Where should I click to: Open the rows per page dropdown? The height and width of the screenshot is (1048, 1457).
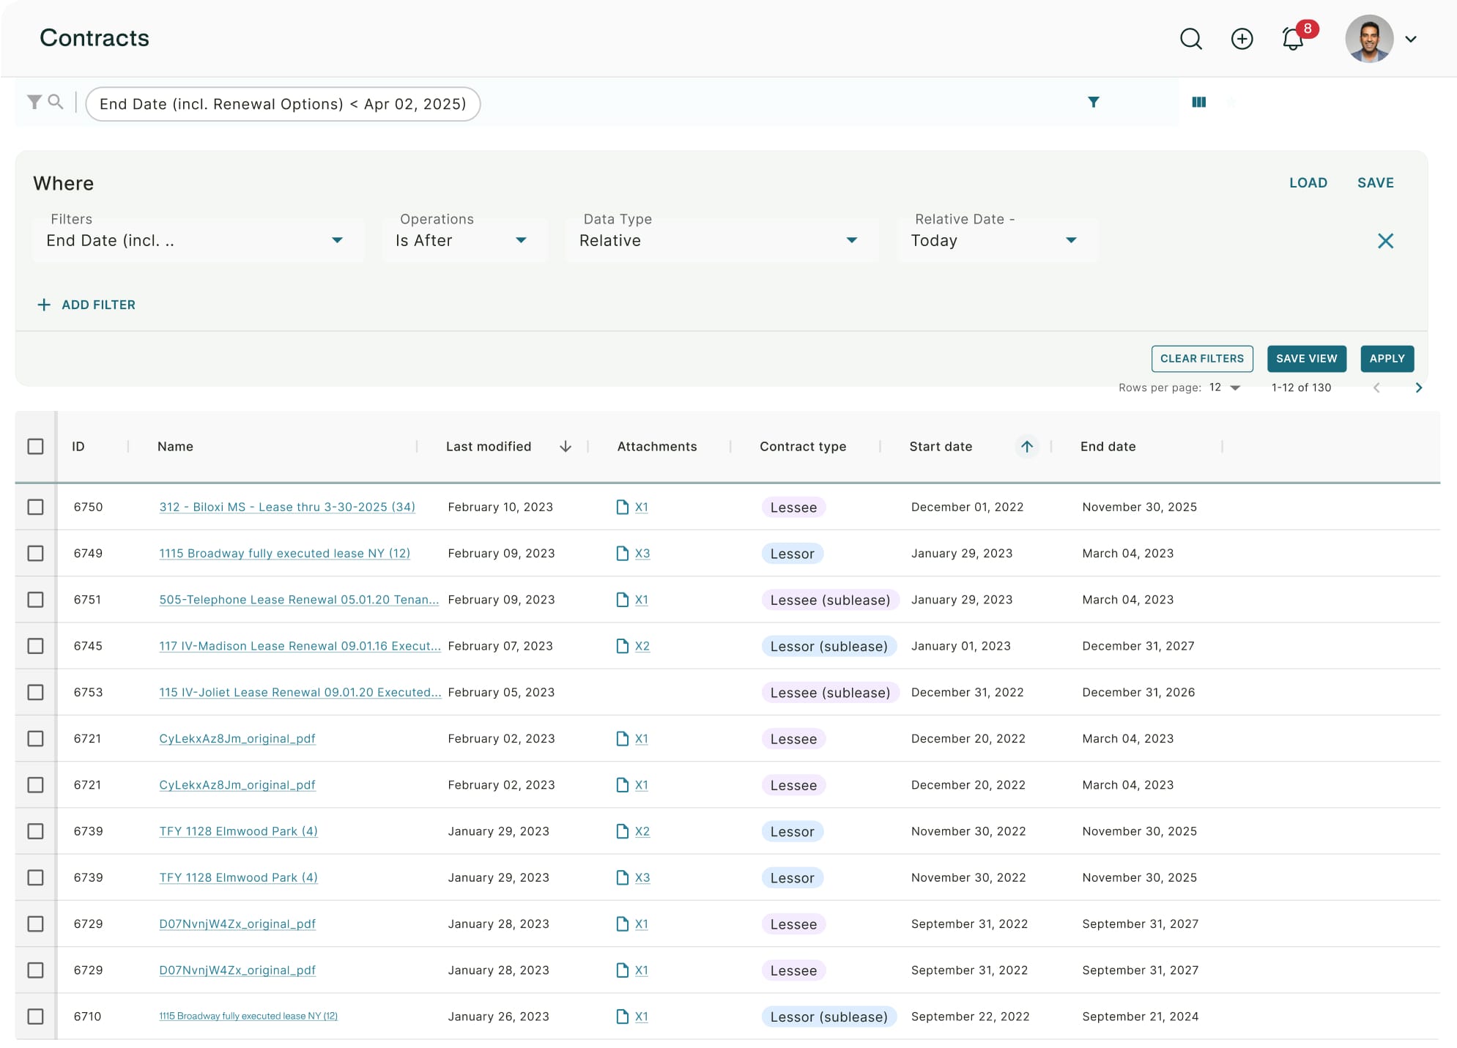coord(1225,387)
